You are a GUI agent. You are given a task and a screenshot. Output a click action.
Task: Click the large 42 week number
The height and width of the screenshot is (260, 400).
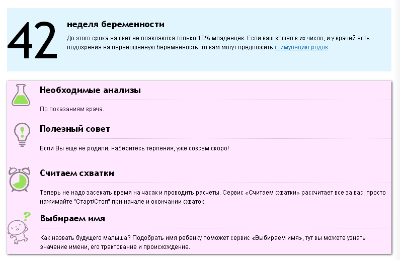point(32,40)
